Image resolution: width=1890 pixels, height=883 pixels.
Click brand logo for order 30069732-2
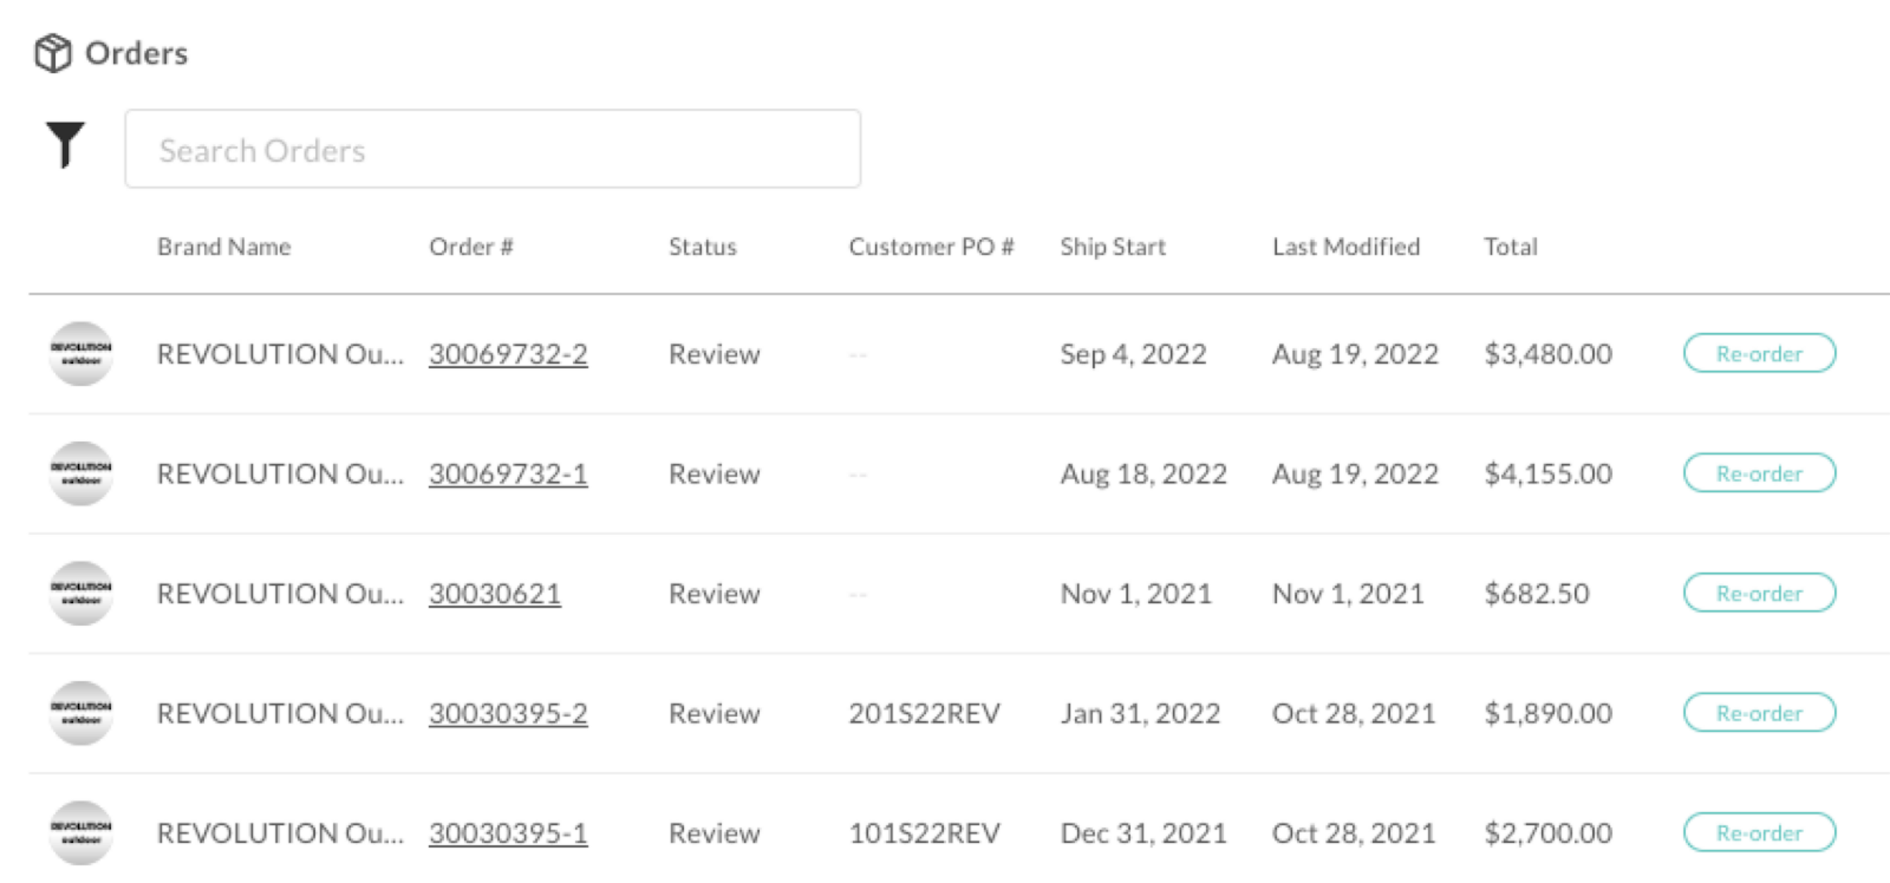pos(81,354)
